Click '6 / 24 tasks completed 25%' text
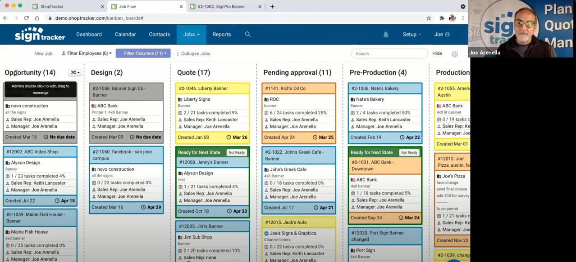 (x=298, y=113)
